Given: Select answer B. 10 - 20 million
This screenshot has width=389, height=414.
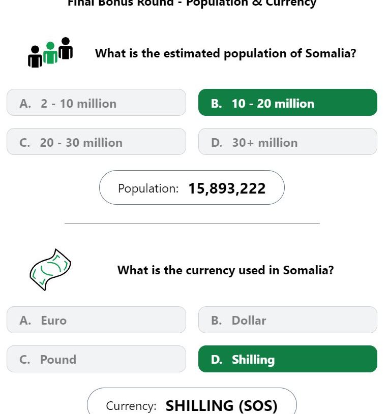Looking at the screenshot, I should pyautogui.click(x=287, y=103).
